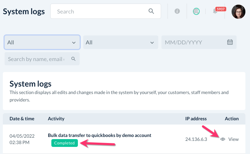The width and height of the screenshot is (250, 154).
Task: Click the MM/DD/YYYY date input
Action: [x=193, y=42]
